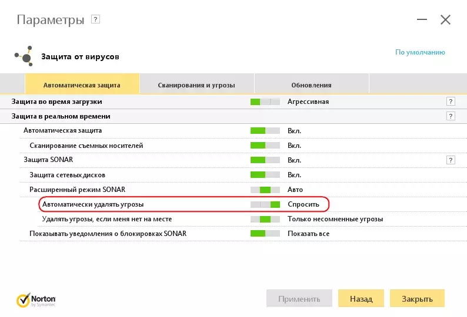Click the Защита от вирусов heading

point(80,56)
